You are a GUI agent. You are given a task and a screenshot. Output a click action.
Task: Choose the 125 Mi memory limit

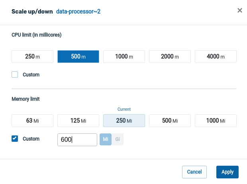point(78,121)
